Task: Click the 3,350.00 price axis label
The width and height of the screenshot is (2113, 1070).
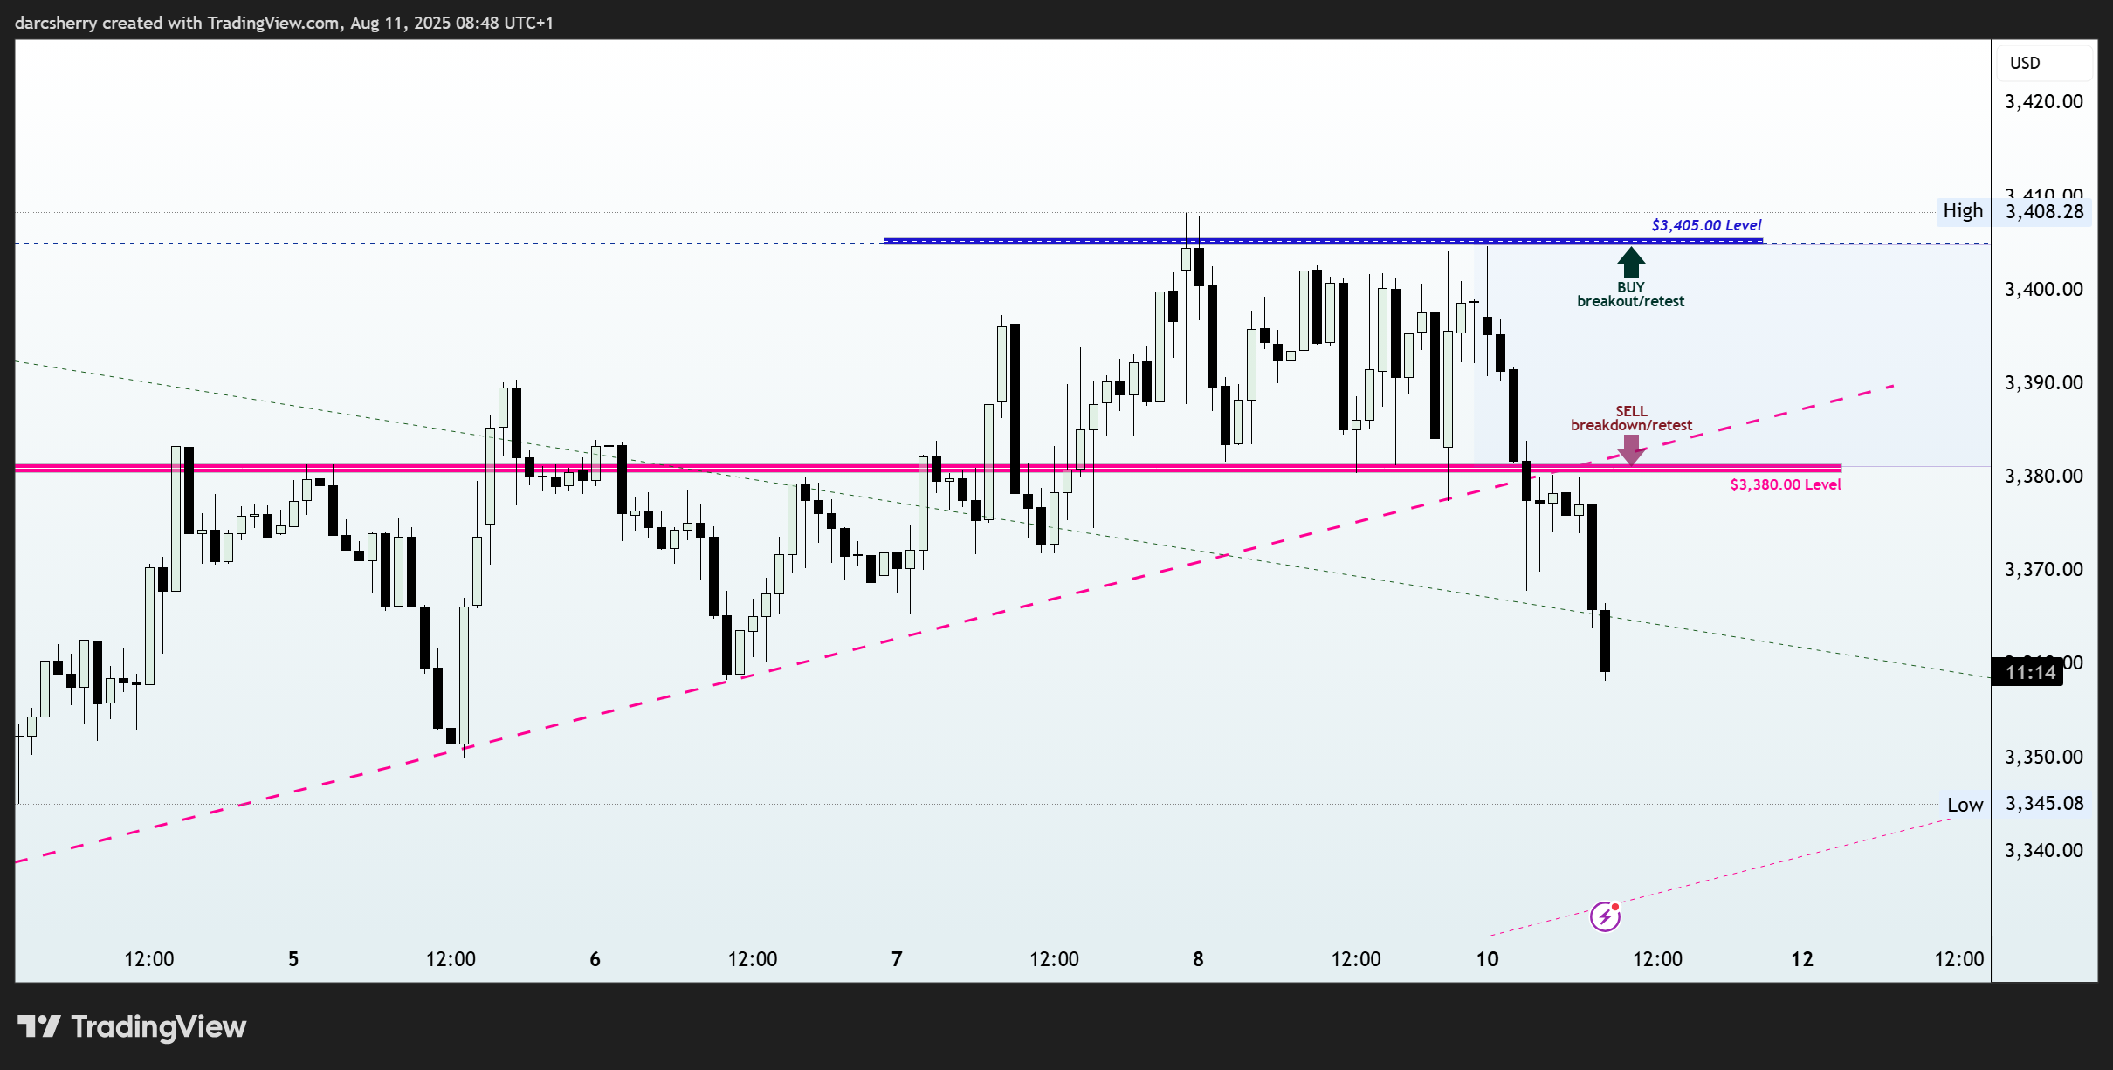Action: click(2043, 757)
